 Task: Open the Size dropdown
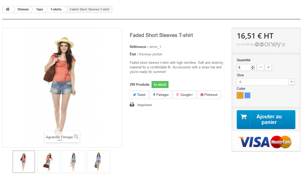[266, 82]
